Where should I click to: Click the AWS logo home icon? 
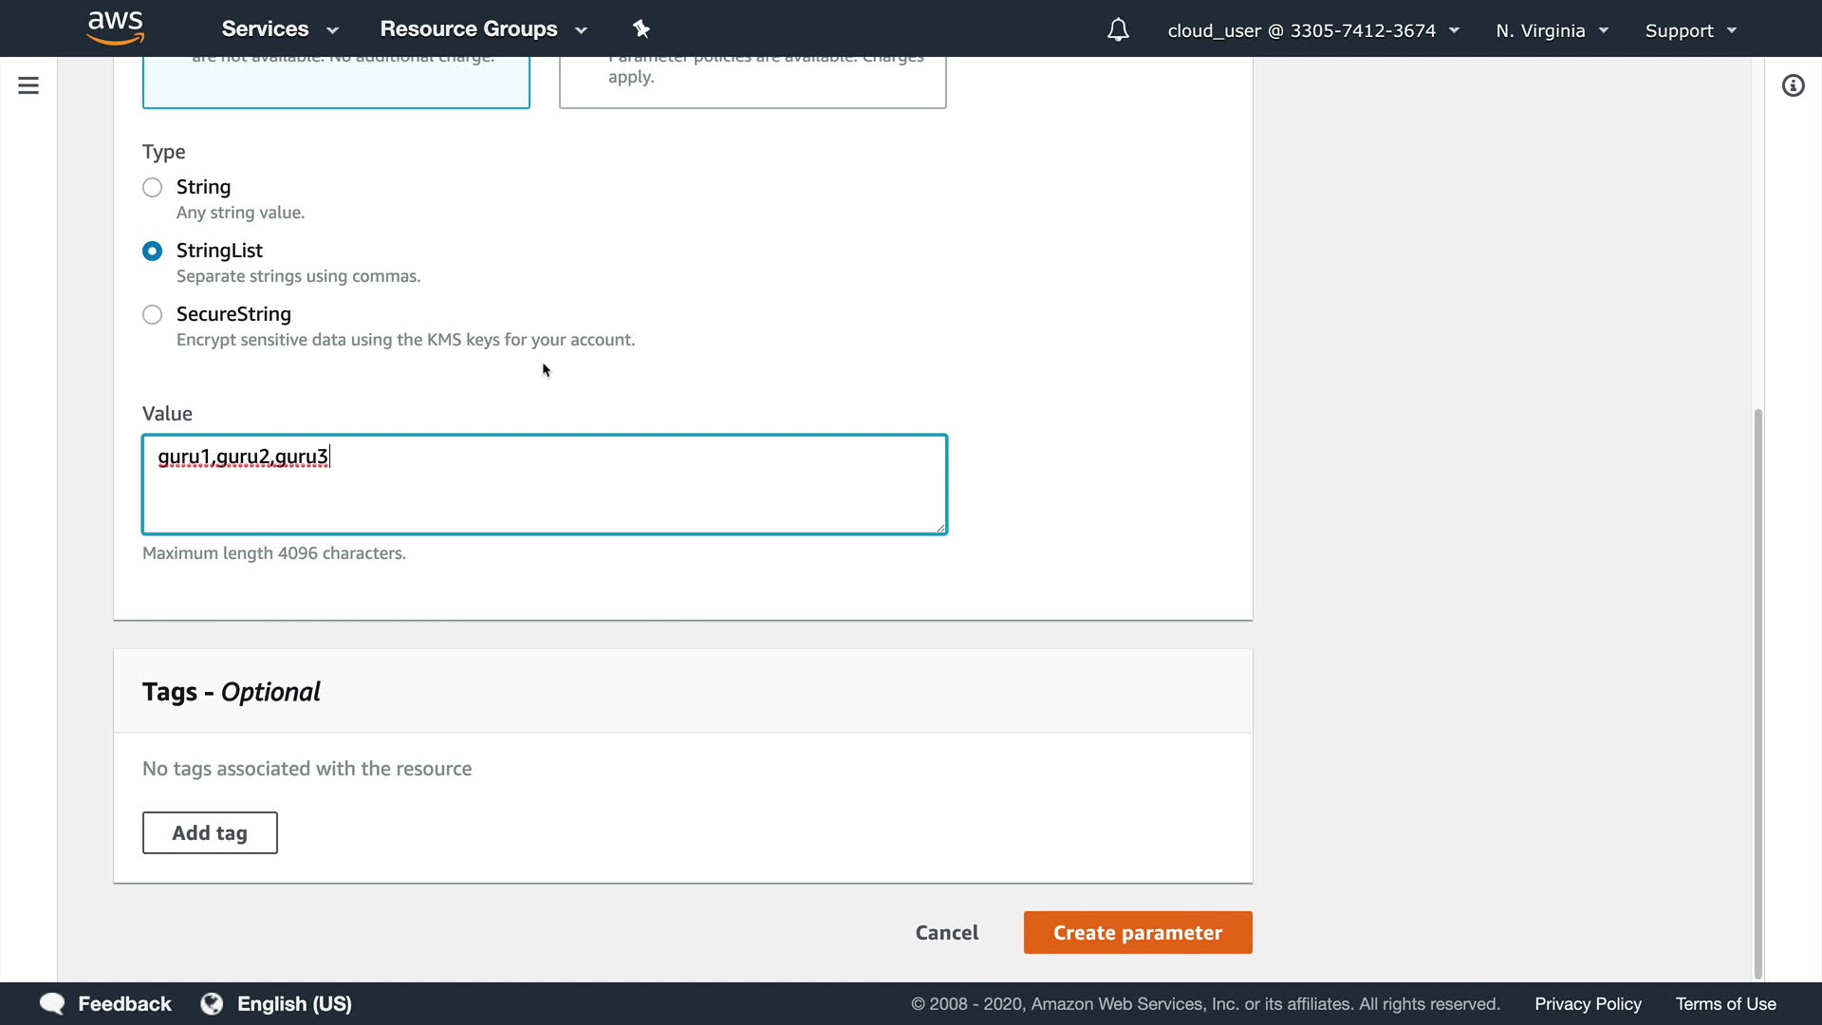[x=115, y=28]
